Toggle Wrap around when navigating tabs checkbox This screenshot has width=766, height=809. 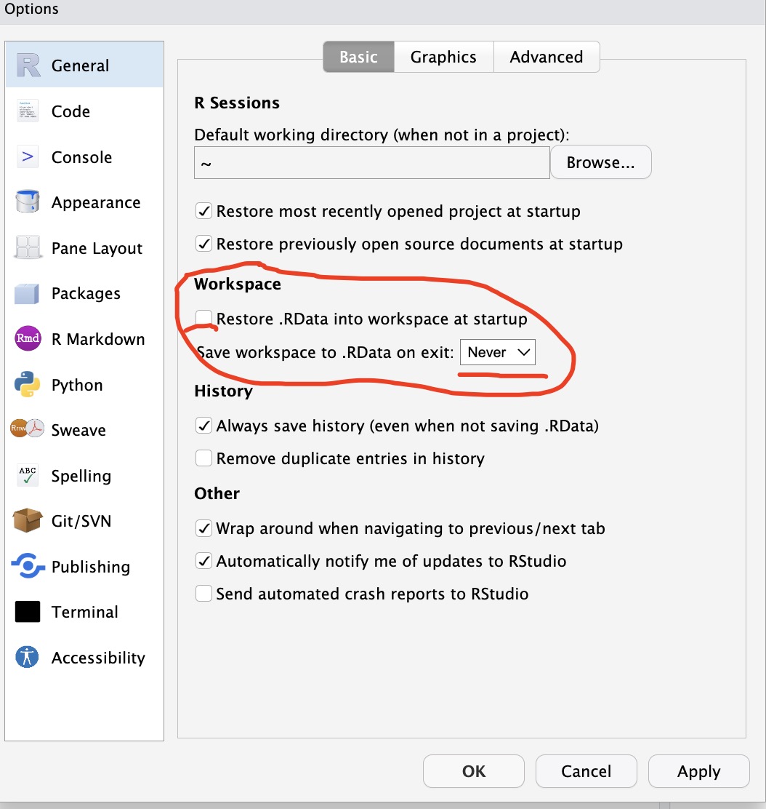[203, 528]
